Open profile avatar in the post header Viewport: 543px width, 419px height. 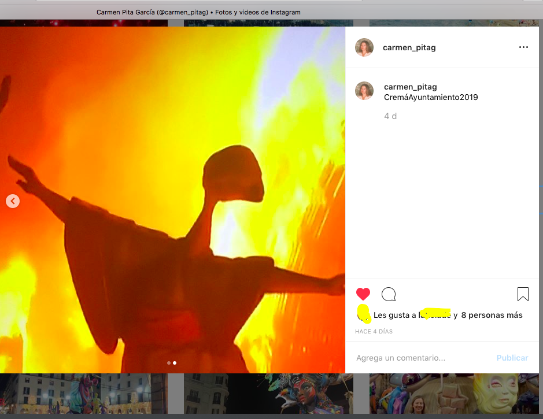364,47
